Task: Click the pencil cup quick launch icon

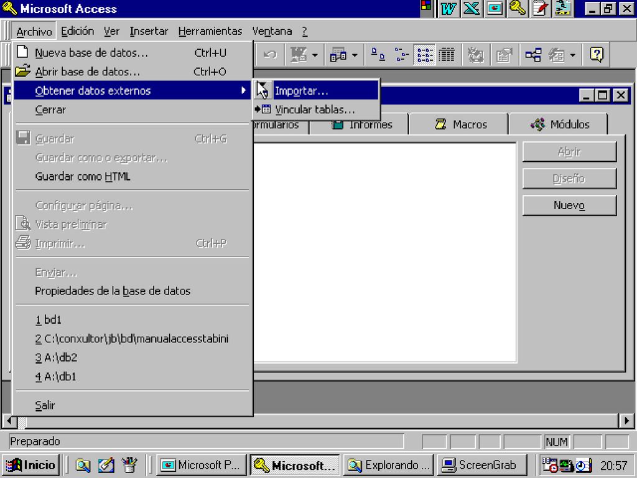Action: tap(129, 465)
